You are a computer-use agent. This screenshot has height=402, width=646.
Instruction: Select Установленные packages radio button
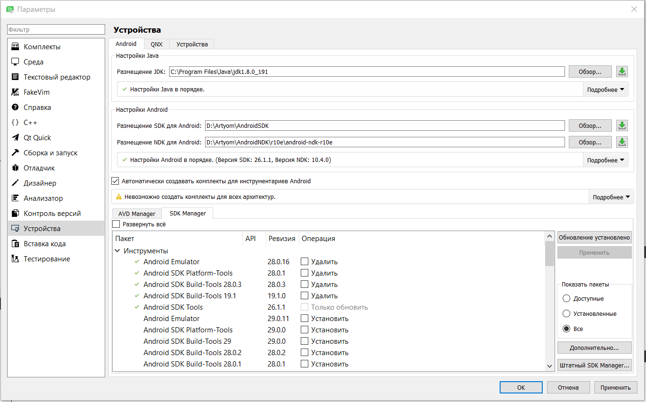(x=566, y=313)
